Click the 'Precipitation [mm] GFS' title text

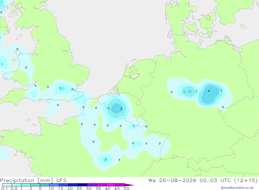point(33,180)
